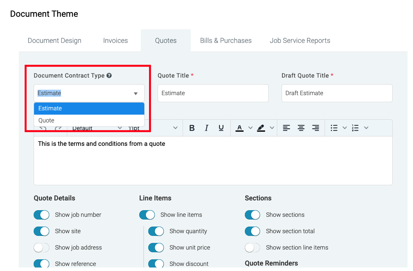Turn off the Show sections toggle

click(253, 215)
